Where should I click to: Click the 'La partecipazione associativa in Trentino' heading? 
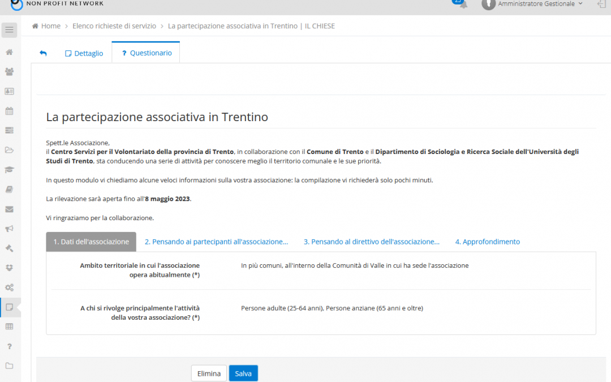click(157, 117)
